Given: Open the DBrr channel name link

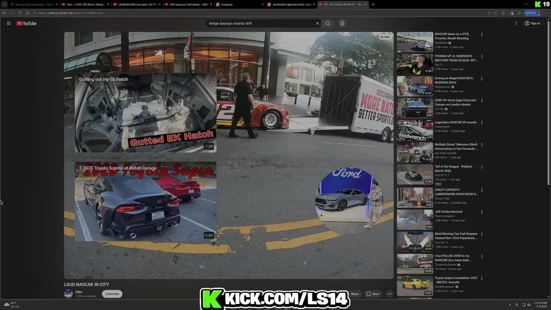Looking at the screenshot, I should click(79, 292).
